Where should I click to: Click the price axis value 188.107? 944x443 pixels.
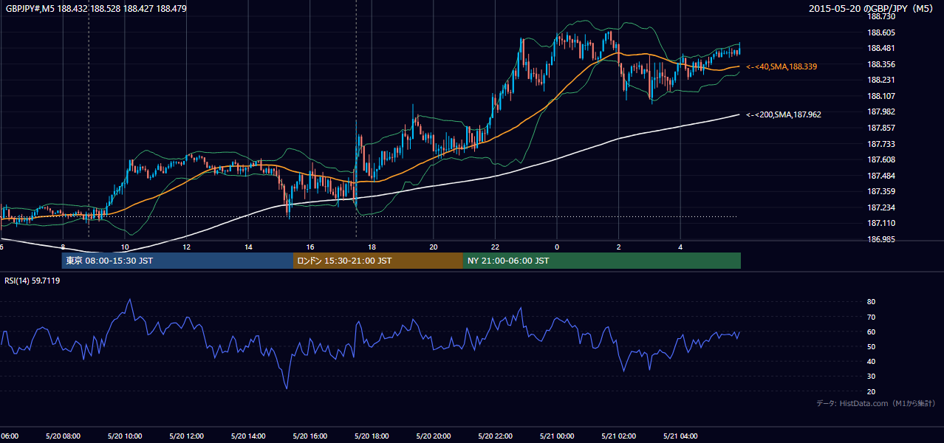tap(880, 96)
